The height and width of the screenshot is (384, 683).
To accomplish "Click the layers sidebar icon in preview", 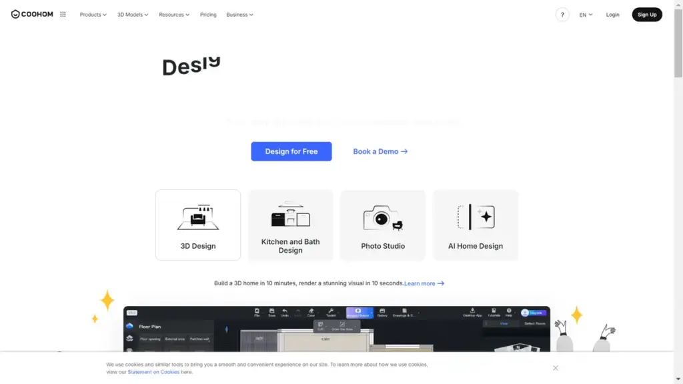I will tap(129, 338).
